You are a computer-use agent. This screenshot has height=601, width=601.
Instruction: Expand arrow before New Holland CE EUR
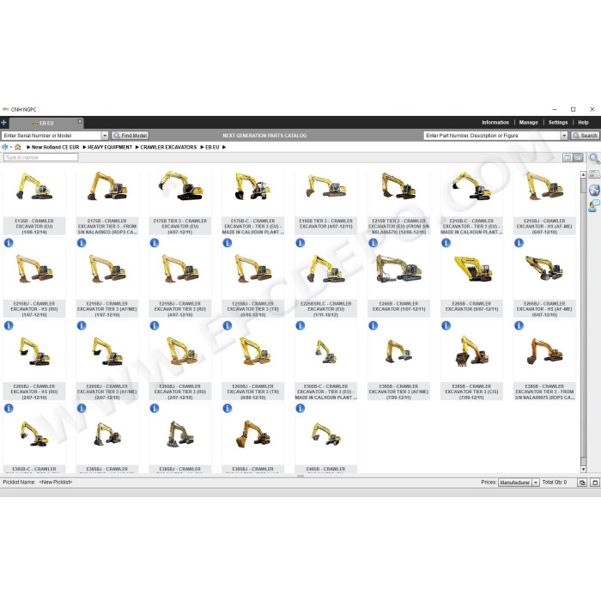click(28, 147)
